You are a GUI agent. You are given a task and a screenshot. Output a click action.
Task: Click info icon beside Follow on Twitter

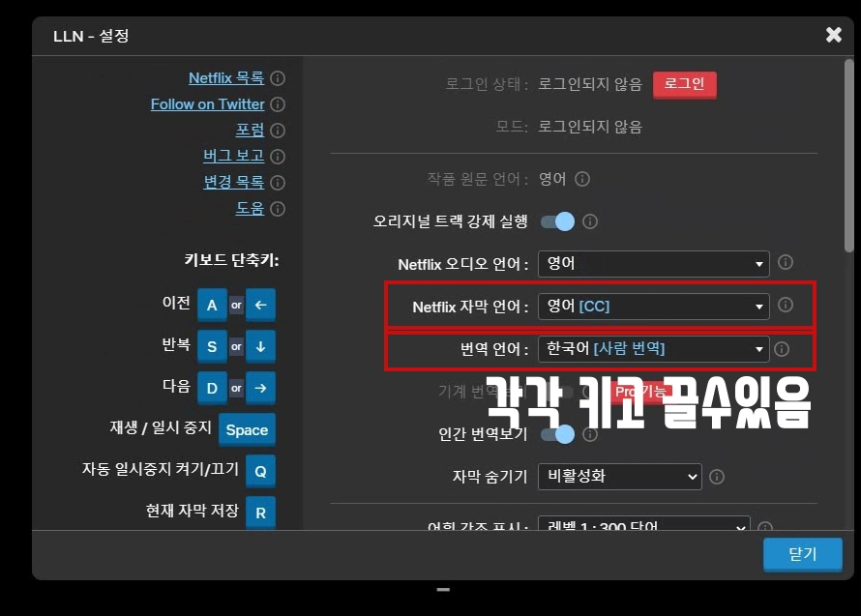[278, 104]
